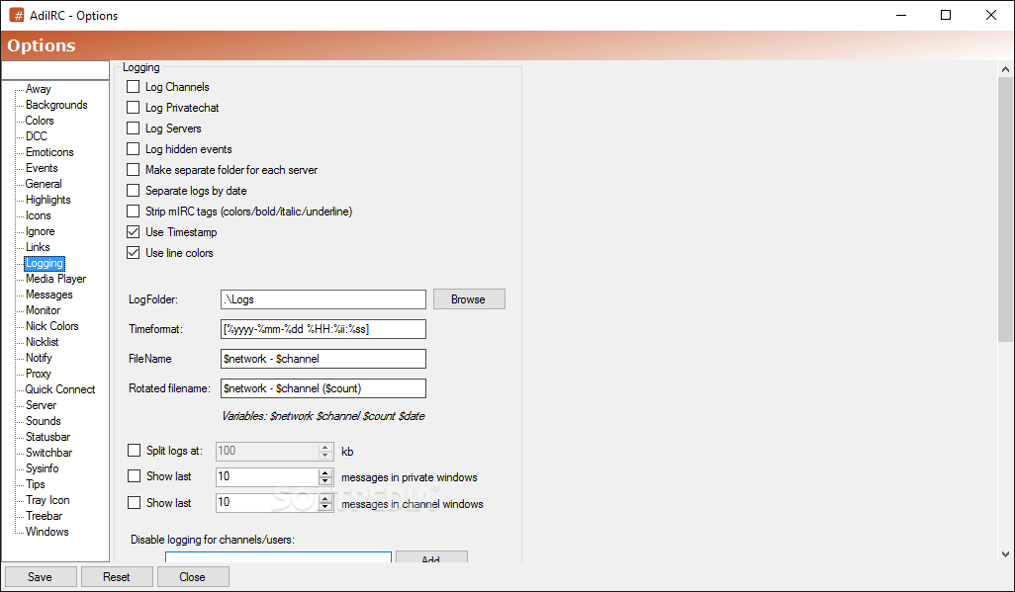1015x592 pixels.
Task: Enable Strip mIRC tags checkbox
Action: (134, 211)
